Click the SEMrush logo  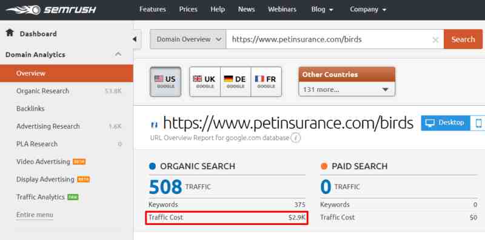point(51,10)
